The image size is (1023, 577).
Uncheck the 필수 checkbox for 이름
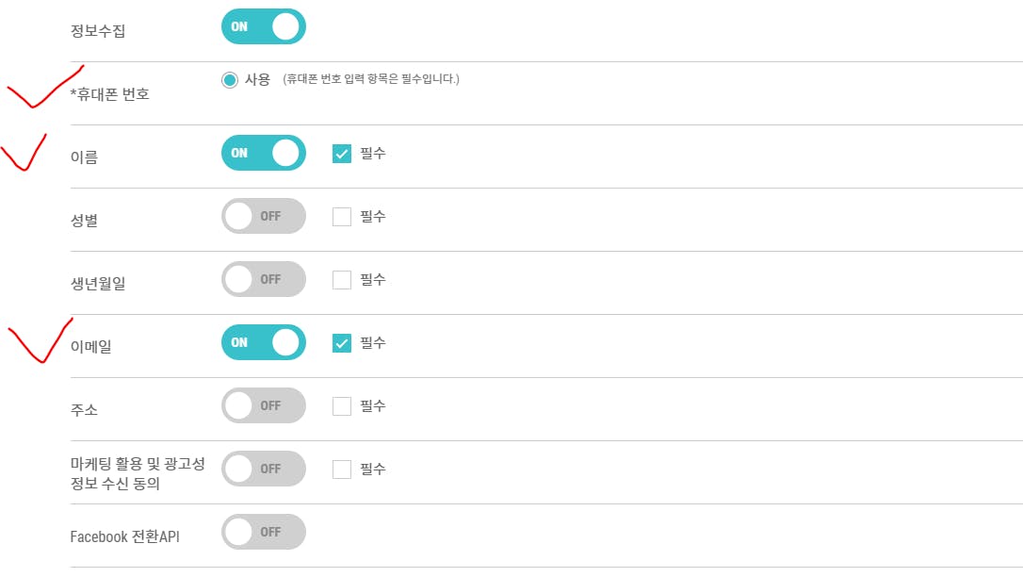[x=342, y=154]
